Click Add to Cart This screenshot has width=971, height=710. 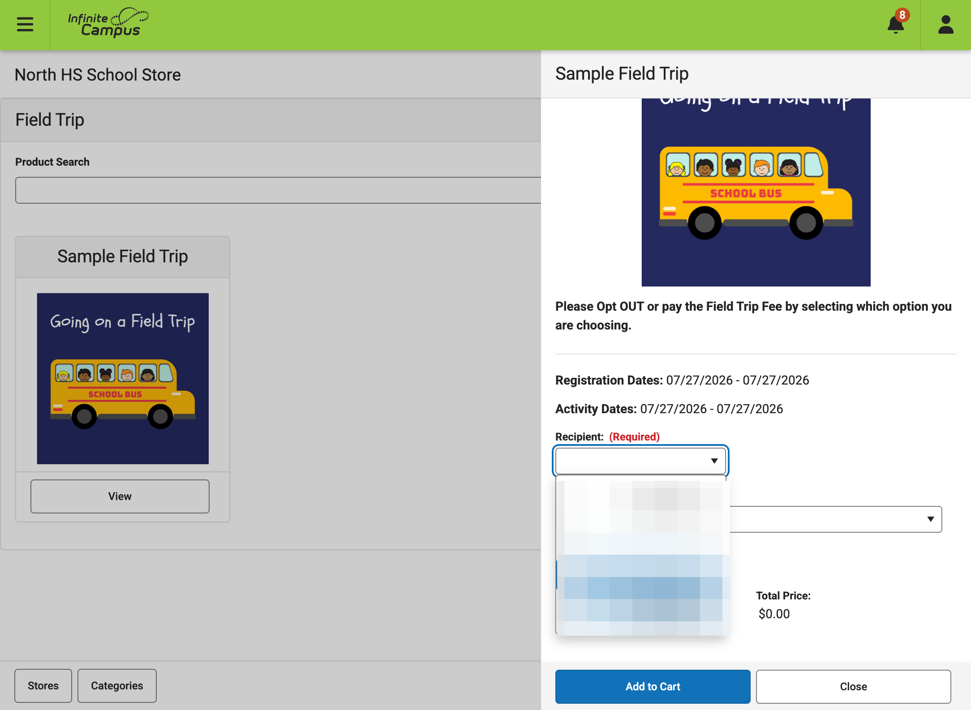653,686
